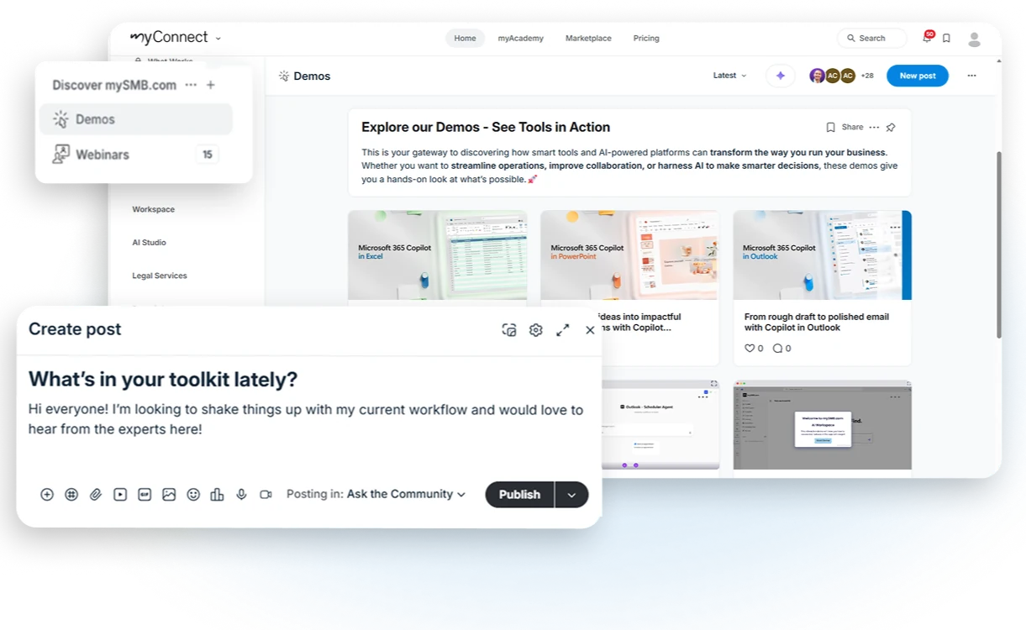Click the plus add-block icon in Create post
The height and width of the screenshot is (630, 1026).
tap(47, 495)
